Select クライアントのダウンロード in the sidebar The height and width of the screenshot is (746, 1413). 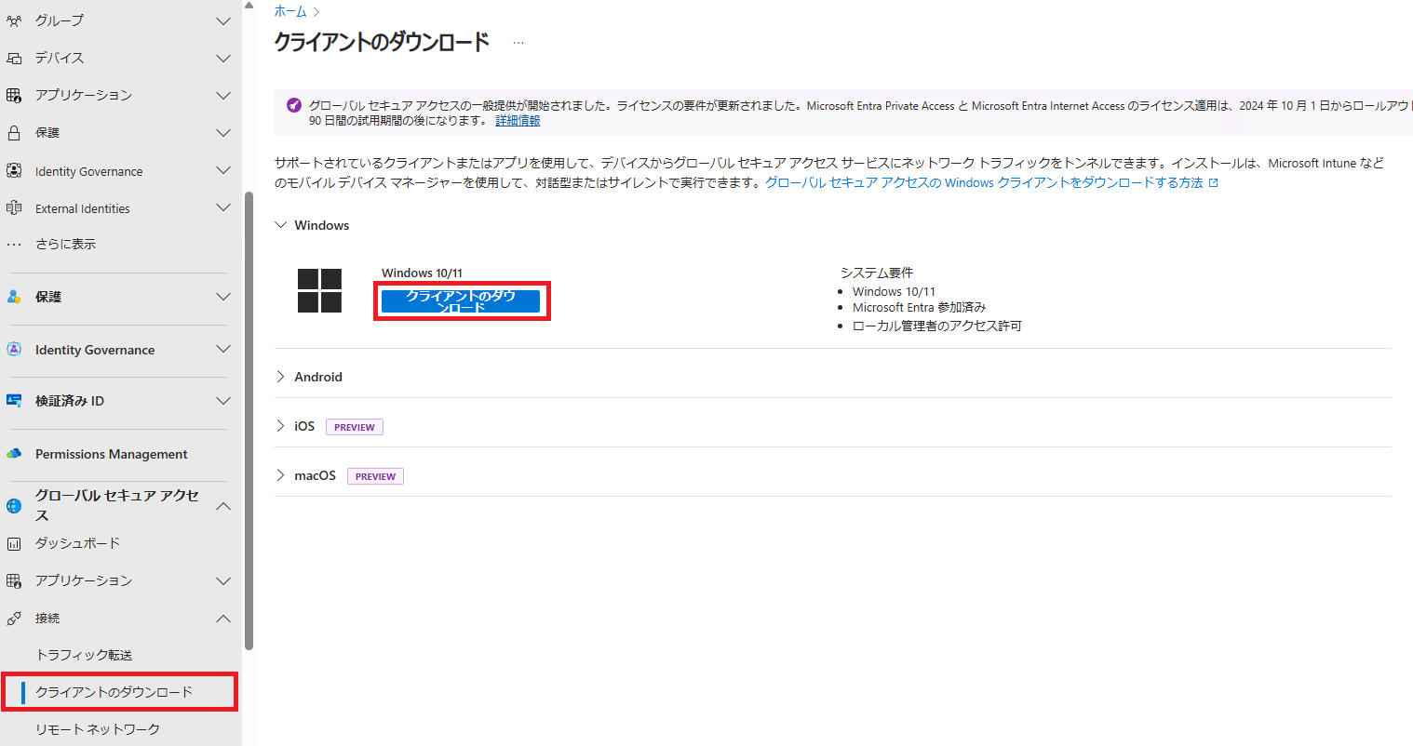(119, 692)
